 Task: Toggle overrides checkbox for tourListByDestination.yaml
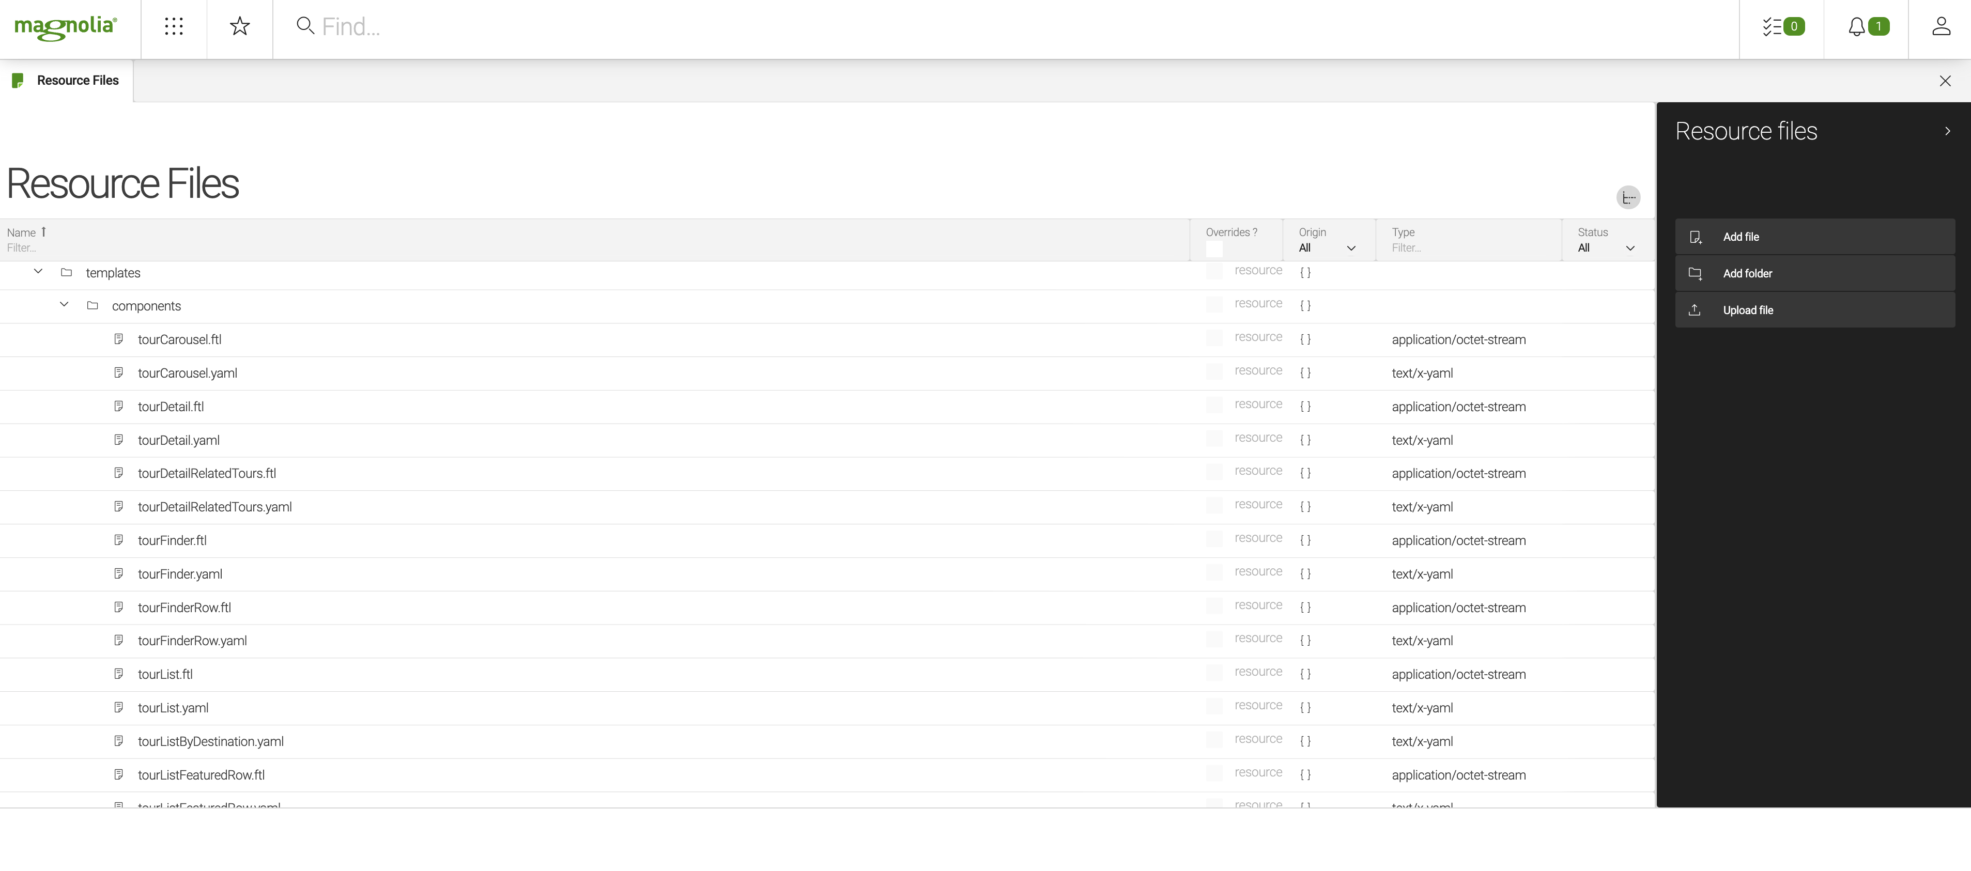1214,740
